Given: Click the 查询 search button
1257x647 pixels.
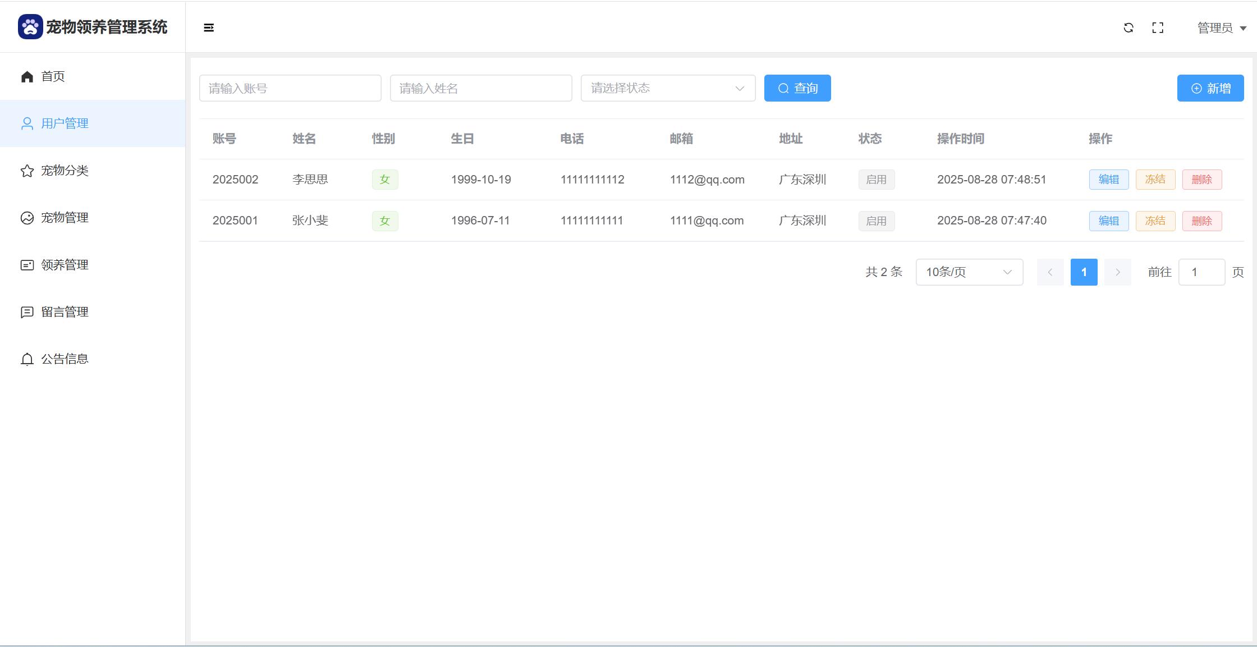Looking at the screenshot, I should click(797, 88).
